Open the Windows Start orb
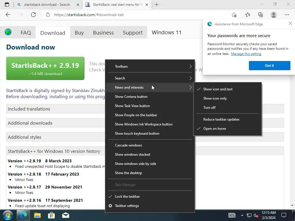295x221 pixels. (x=8, y=215)
